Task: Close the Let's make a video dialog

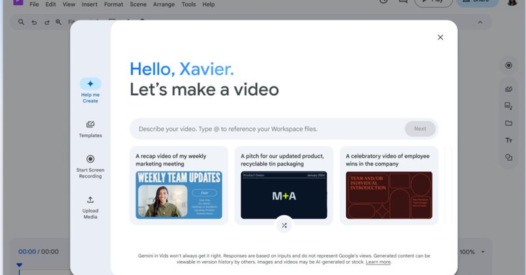Action: point(441,37)
